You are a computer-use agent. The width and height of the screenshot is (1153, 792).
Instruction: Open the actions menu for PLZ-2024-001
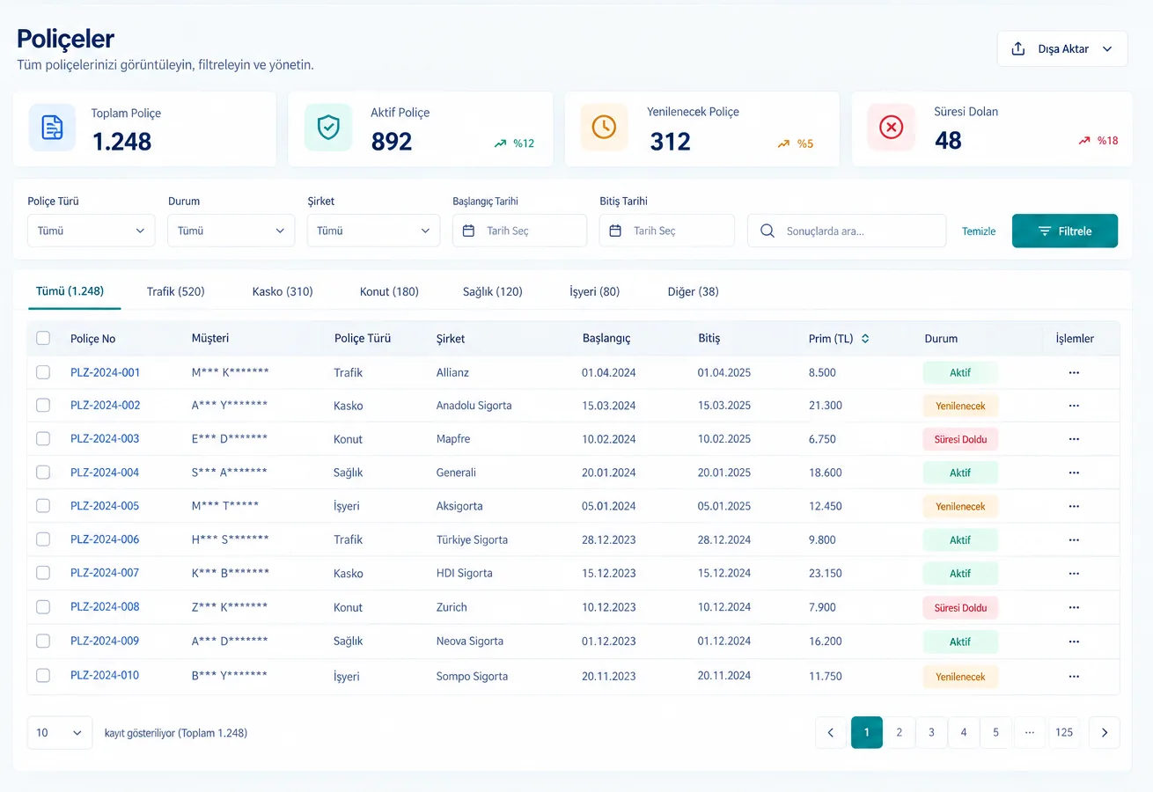(x=1074, y=372)
